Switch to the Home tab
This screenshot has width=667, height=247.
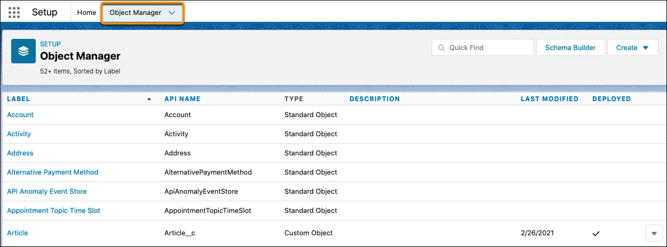click(x=86, y=12)
